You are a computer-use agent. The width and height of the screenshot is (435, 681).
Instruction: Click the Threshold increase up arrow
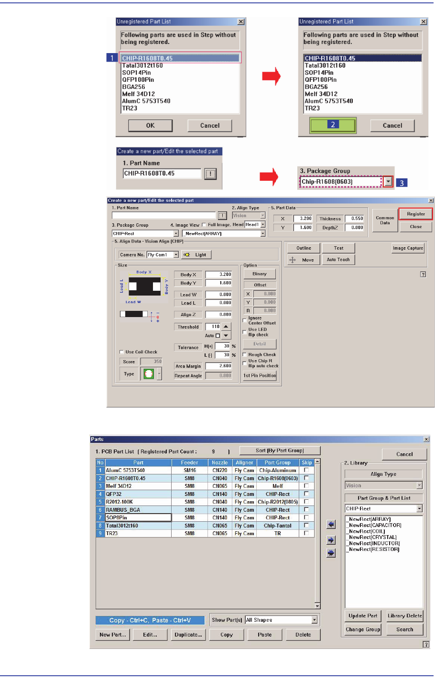tap(226, 327)
